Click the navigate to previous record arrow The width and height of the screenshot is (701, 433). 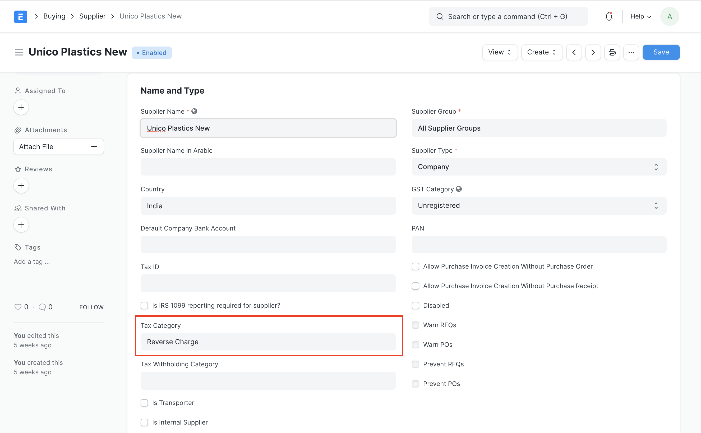pyautogui.click(x=574, y=52)
